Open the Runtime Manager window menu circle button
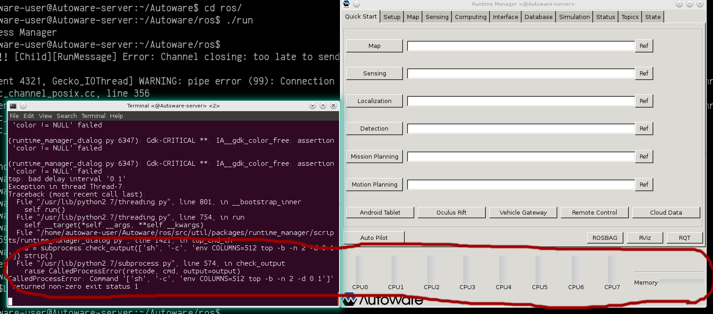This screenshot has width=713, height=314. tap(356, 4)
